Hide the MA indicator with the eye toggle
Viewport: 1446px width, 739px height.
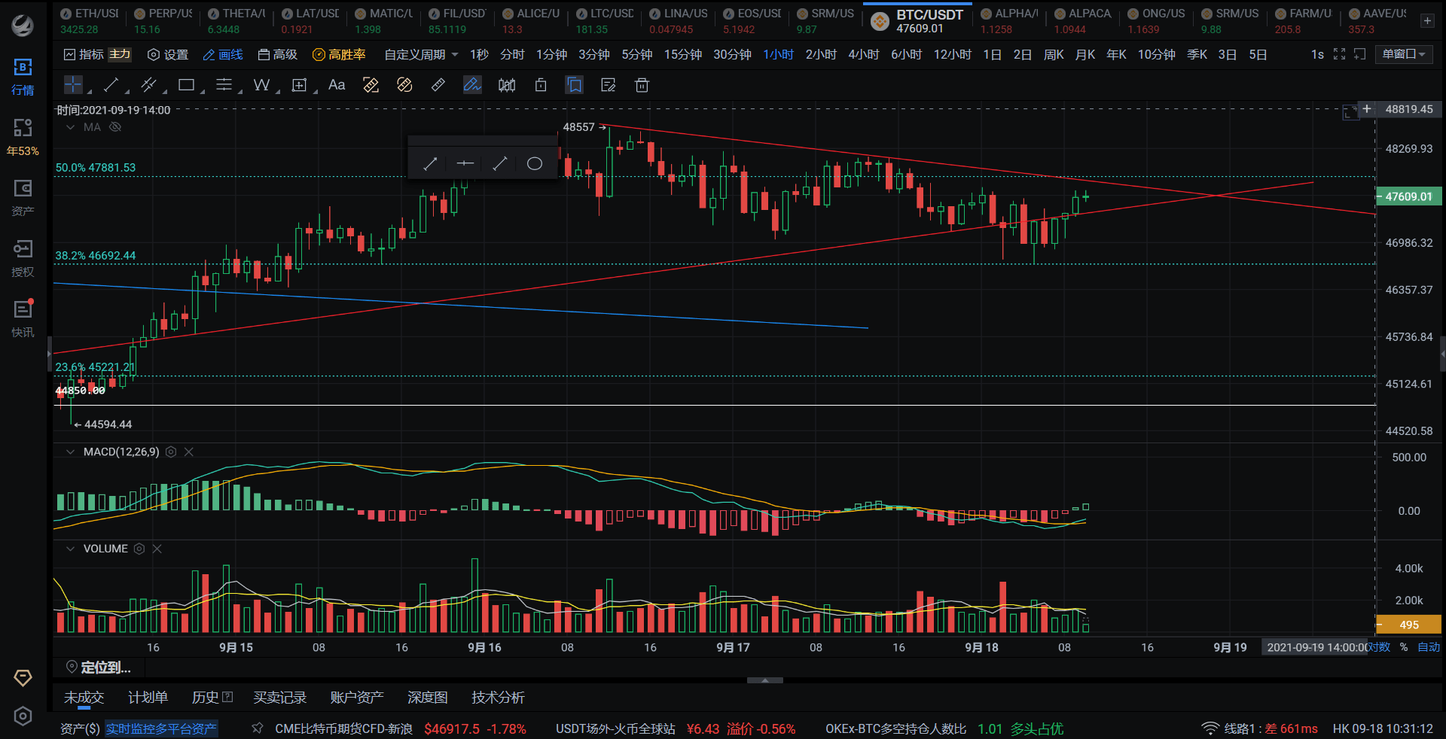[115, 126]
